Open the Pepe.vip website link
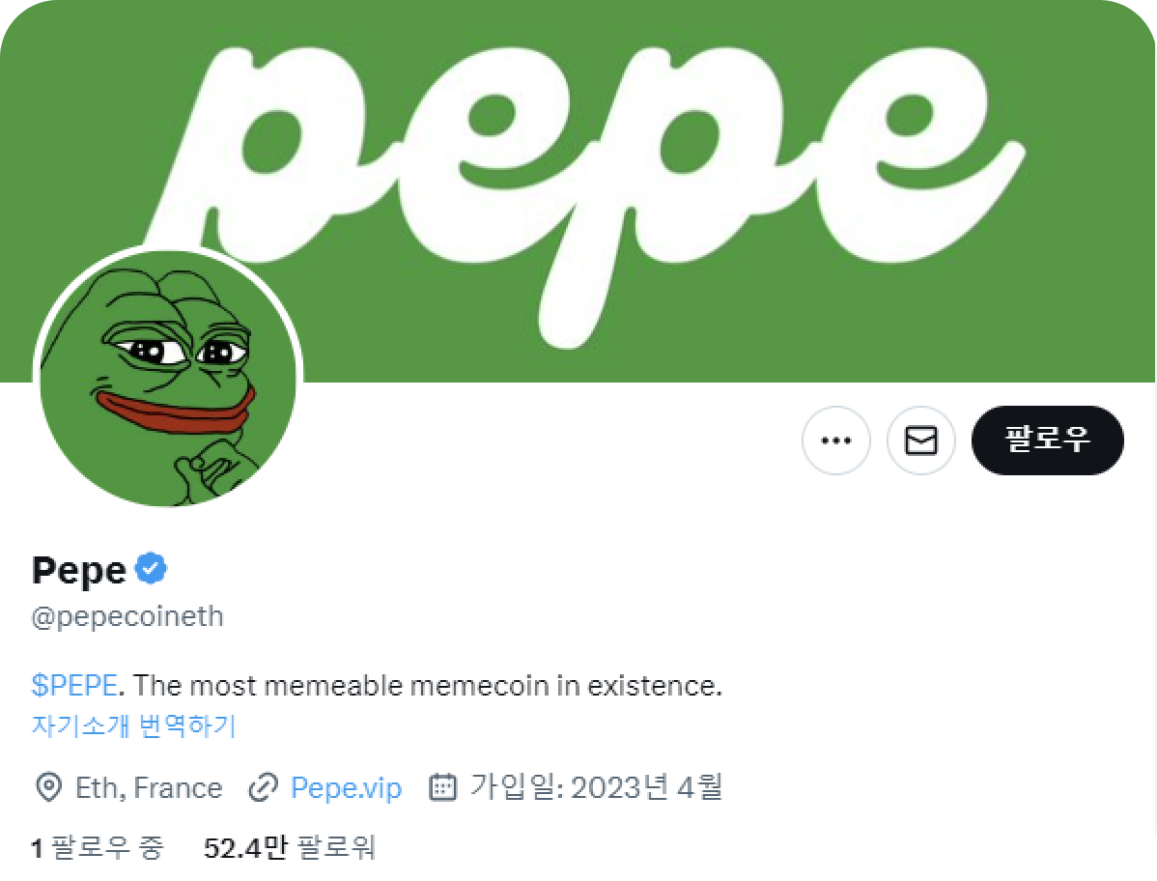 click(346, 788)
